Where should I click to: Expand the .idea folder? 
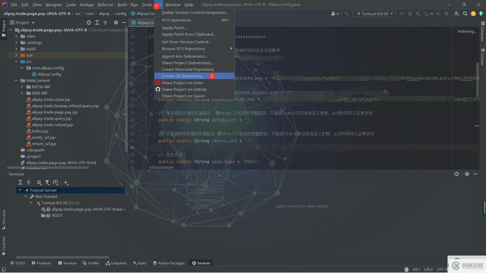point(16,36)
